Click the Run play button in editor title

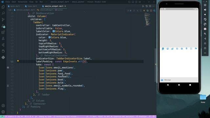point(143,6)
